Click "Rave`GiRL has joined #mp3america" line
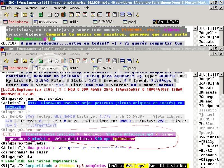224x168 pixels. [39, 161]
